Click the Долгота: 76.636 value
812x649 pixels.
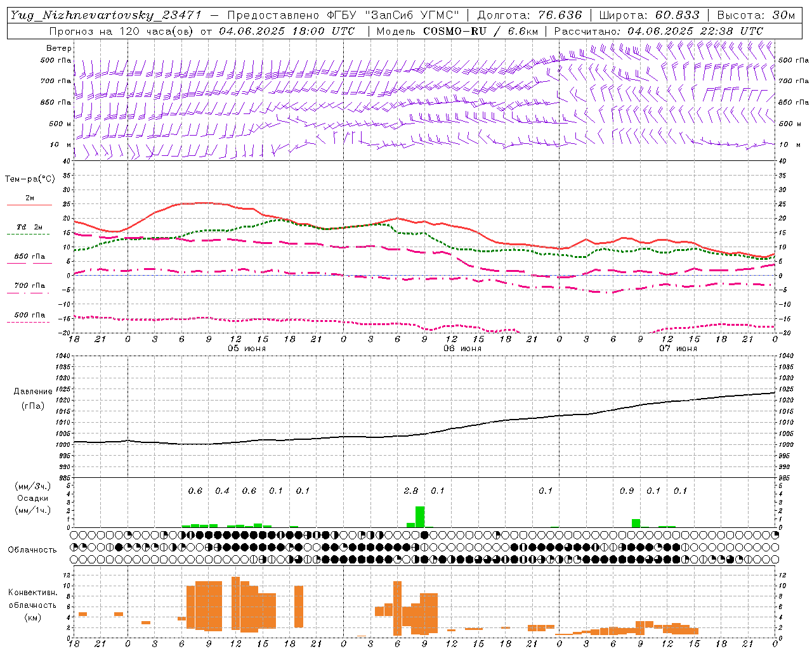[x=529, y=15]
